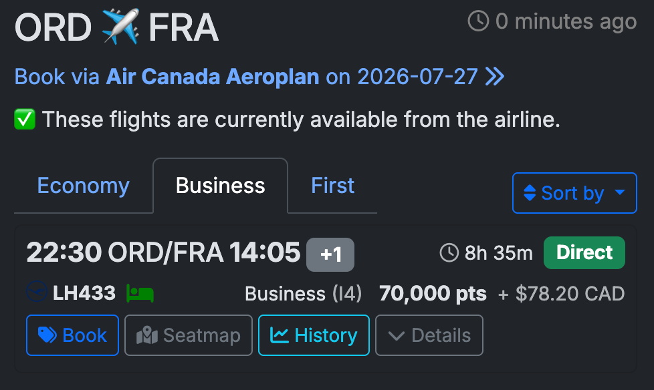
Task: Click the sort arrows icon in Sort by
Action: [x=530, y=193]
